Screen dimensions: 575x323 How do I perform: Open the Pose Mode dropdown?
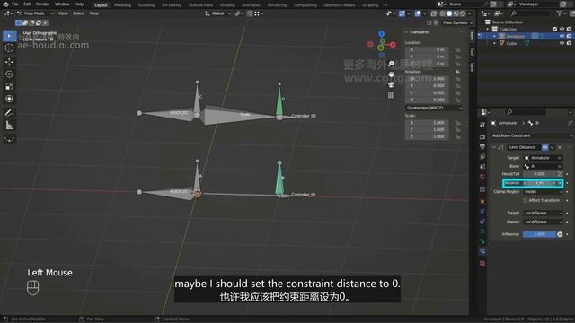[34, 13]
